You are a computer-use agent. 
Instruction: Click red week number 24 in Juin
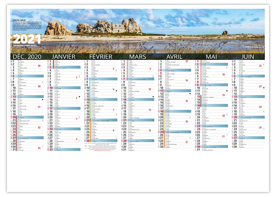pos(260,107)
